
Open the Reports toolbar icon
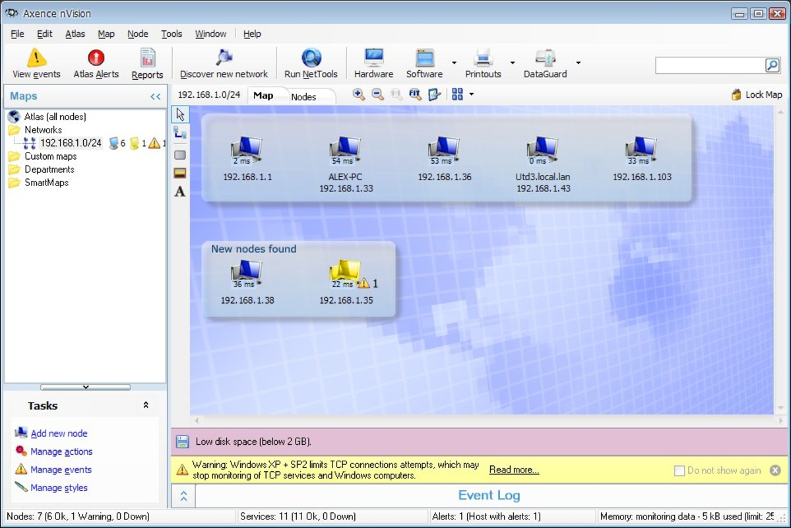click(147, 63)
